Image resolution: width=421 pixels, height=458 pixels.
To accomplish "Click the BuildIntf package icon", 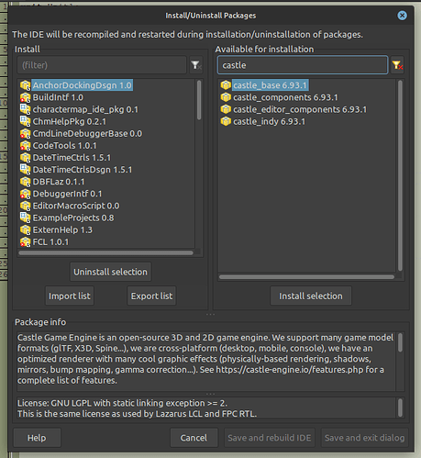I will (x=25, y=97).
